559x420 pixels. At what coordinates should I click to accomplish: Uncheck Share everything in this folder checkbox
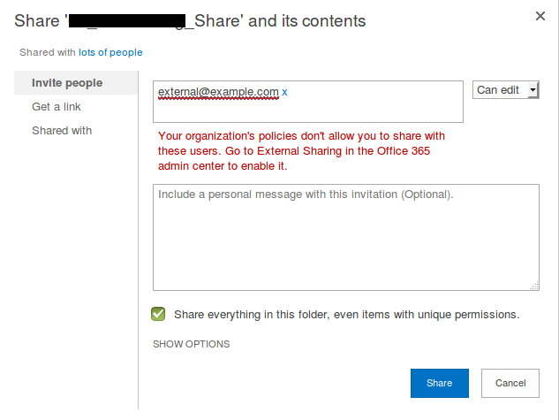[x=158, y=314]
